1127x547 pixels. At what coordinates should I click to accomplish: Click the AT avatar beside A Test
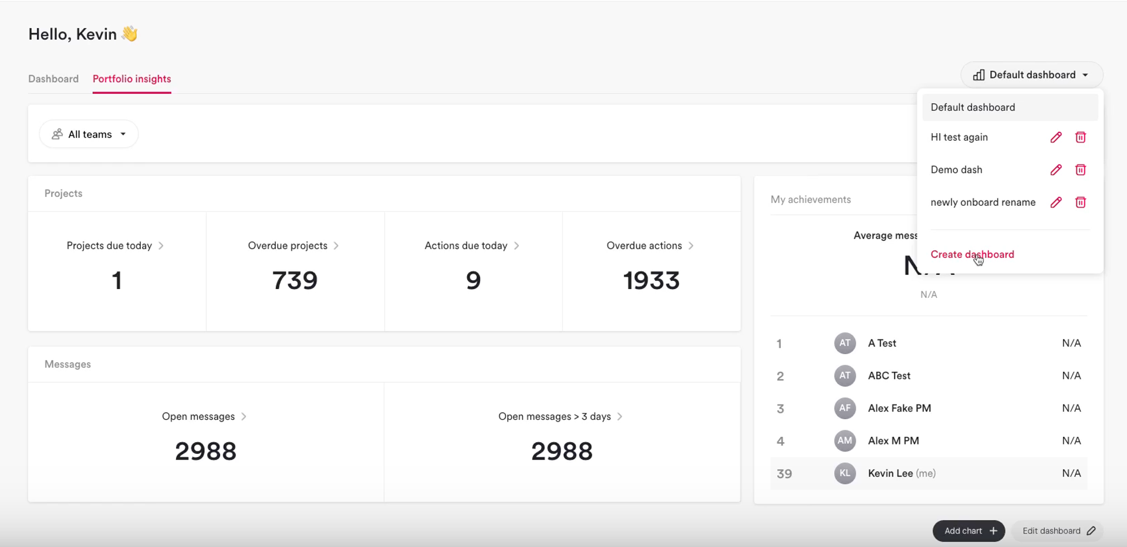coord(845,344)
